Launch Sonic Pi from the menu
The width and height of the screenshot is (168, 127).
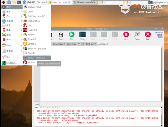click(37, 53)
